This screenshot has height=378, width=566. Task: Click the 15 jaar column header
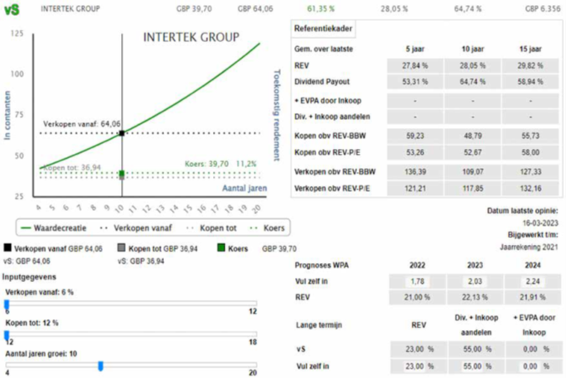[x=530, y=49]
